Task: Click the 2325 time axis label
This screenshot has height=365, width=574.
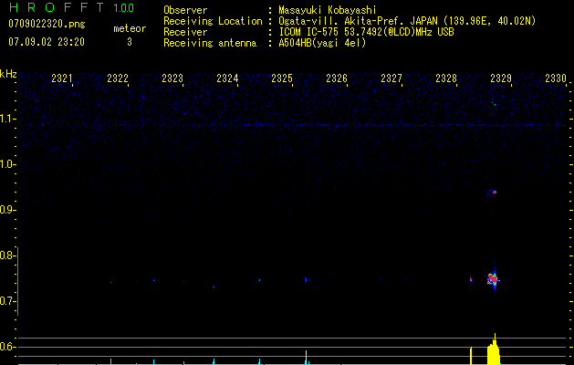Action: click(282, 78)
